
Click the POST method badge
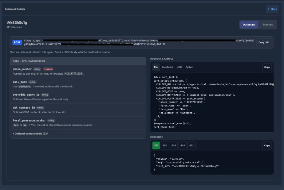17,42
